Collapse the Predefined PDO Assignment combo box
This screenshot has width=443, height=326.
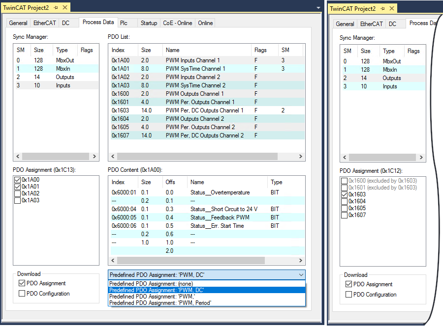pos(301,275)
